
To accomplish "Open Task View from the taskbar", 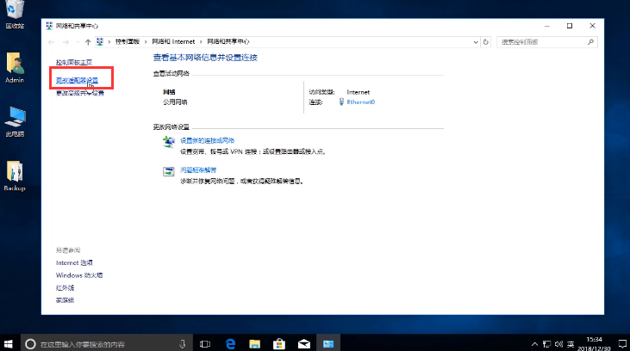I will click(205, 344).
